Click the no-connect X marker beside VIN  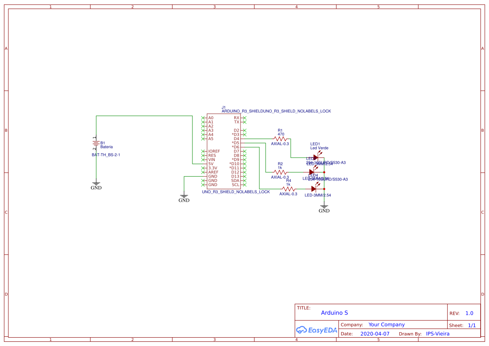click(x=203, y=160)
